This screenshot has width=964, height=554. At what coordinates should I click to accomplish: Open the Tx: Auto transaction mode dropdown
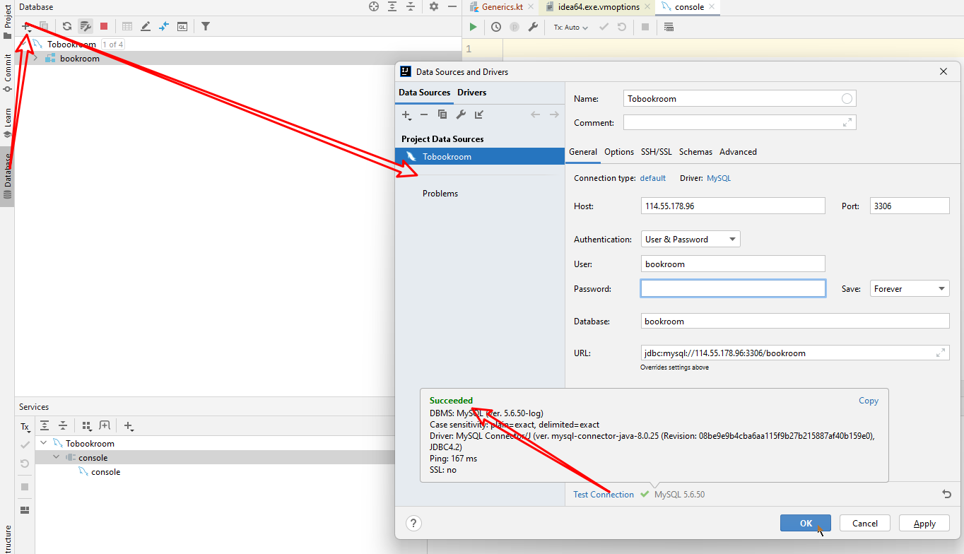point(570,27)
